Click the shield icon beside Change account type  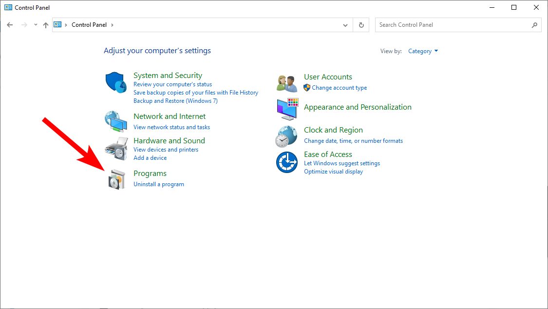(307, 87)
